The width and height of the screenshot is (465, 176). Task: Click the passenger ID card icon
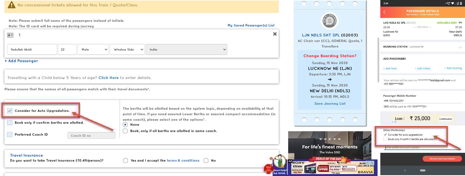(10, 35)
